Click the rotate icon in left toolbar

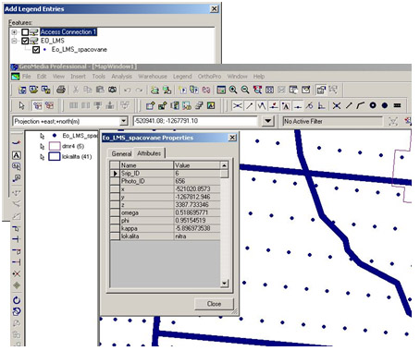(x=17, y=300)
